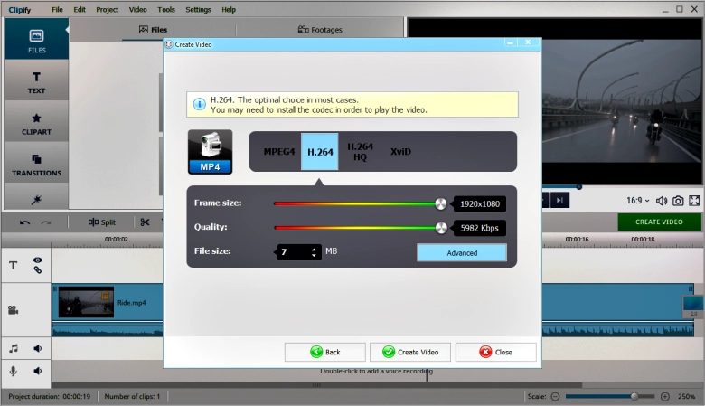Image resolution: width=705 pixels, height=406 pixels.
Task: Zoom in timeline scale with plus
Action: tap(665, 397)
